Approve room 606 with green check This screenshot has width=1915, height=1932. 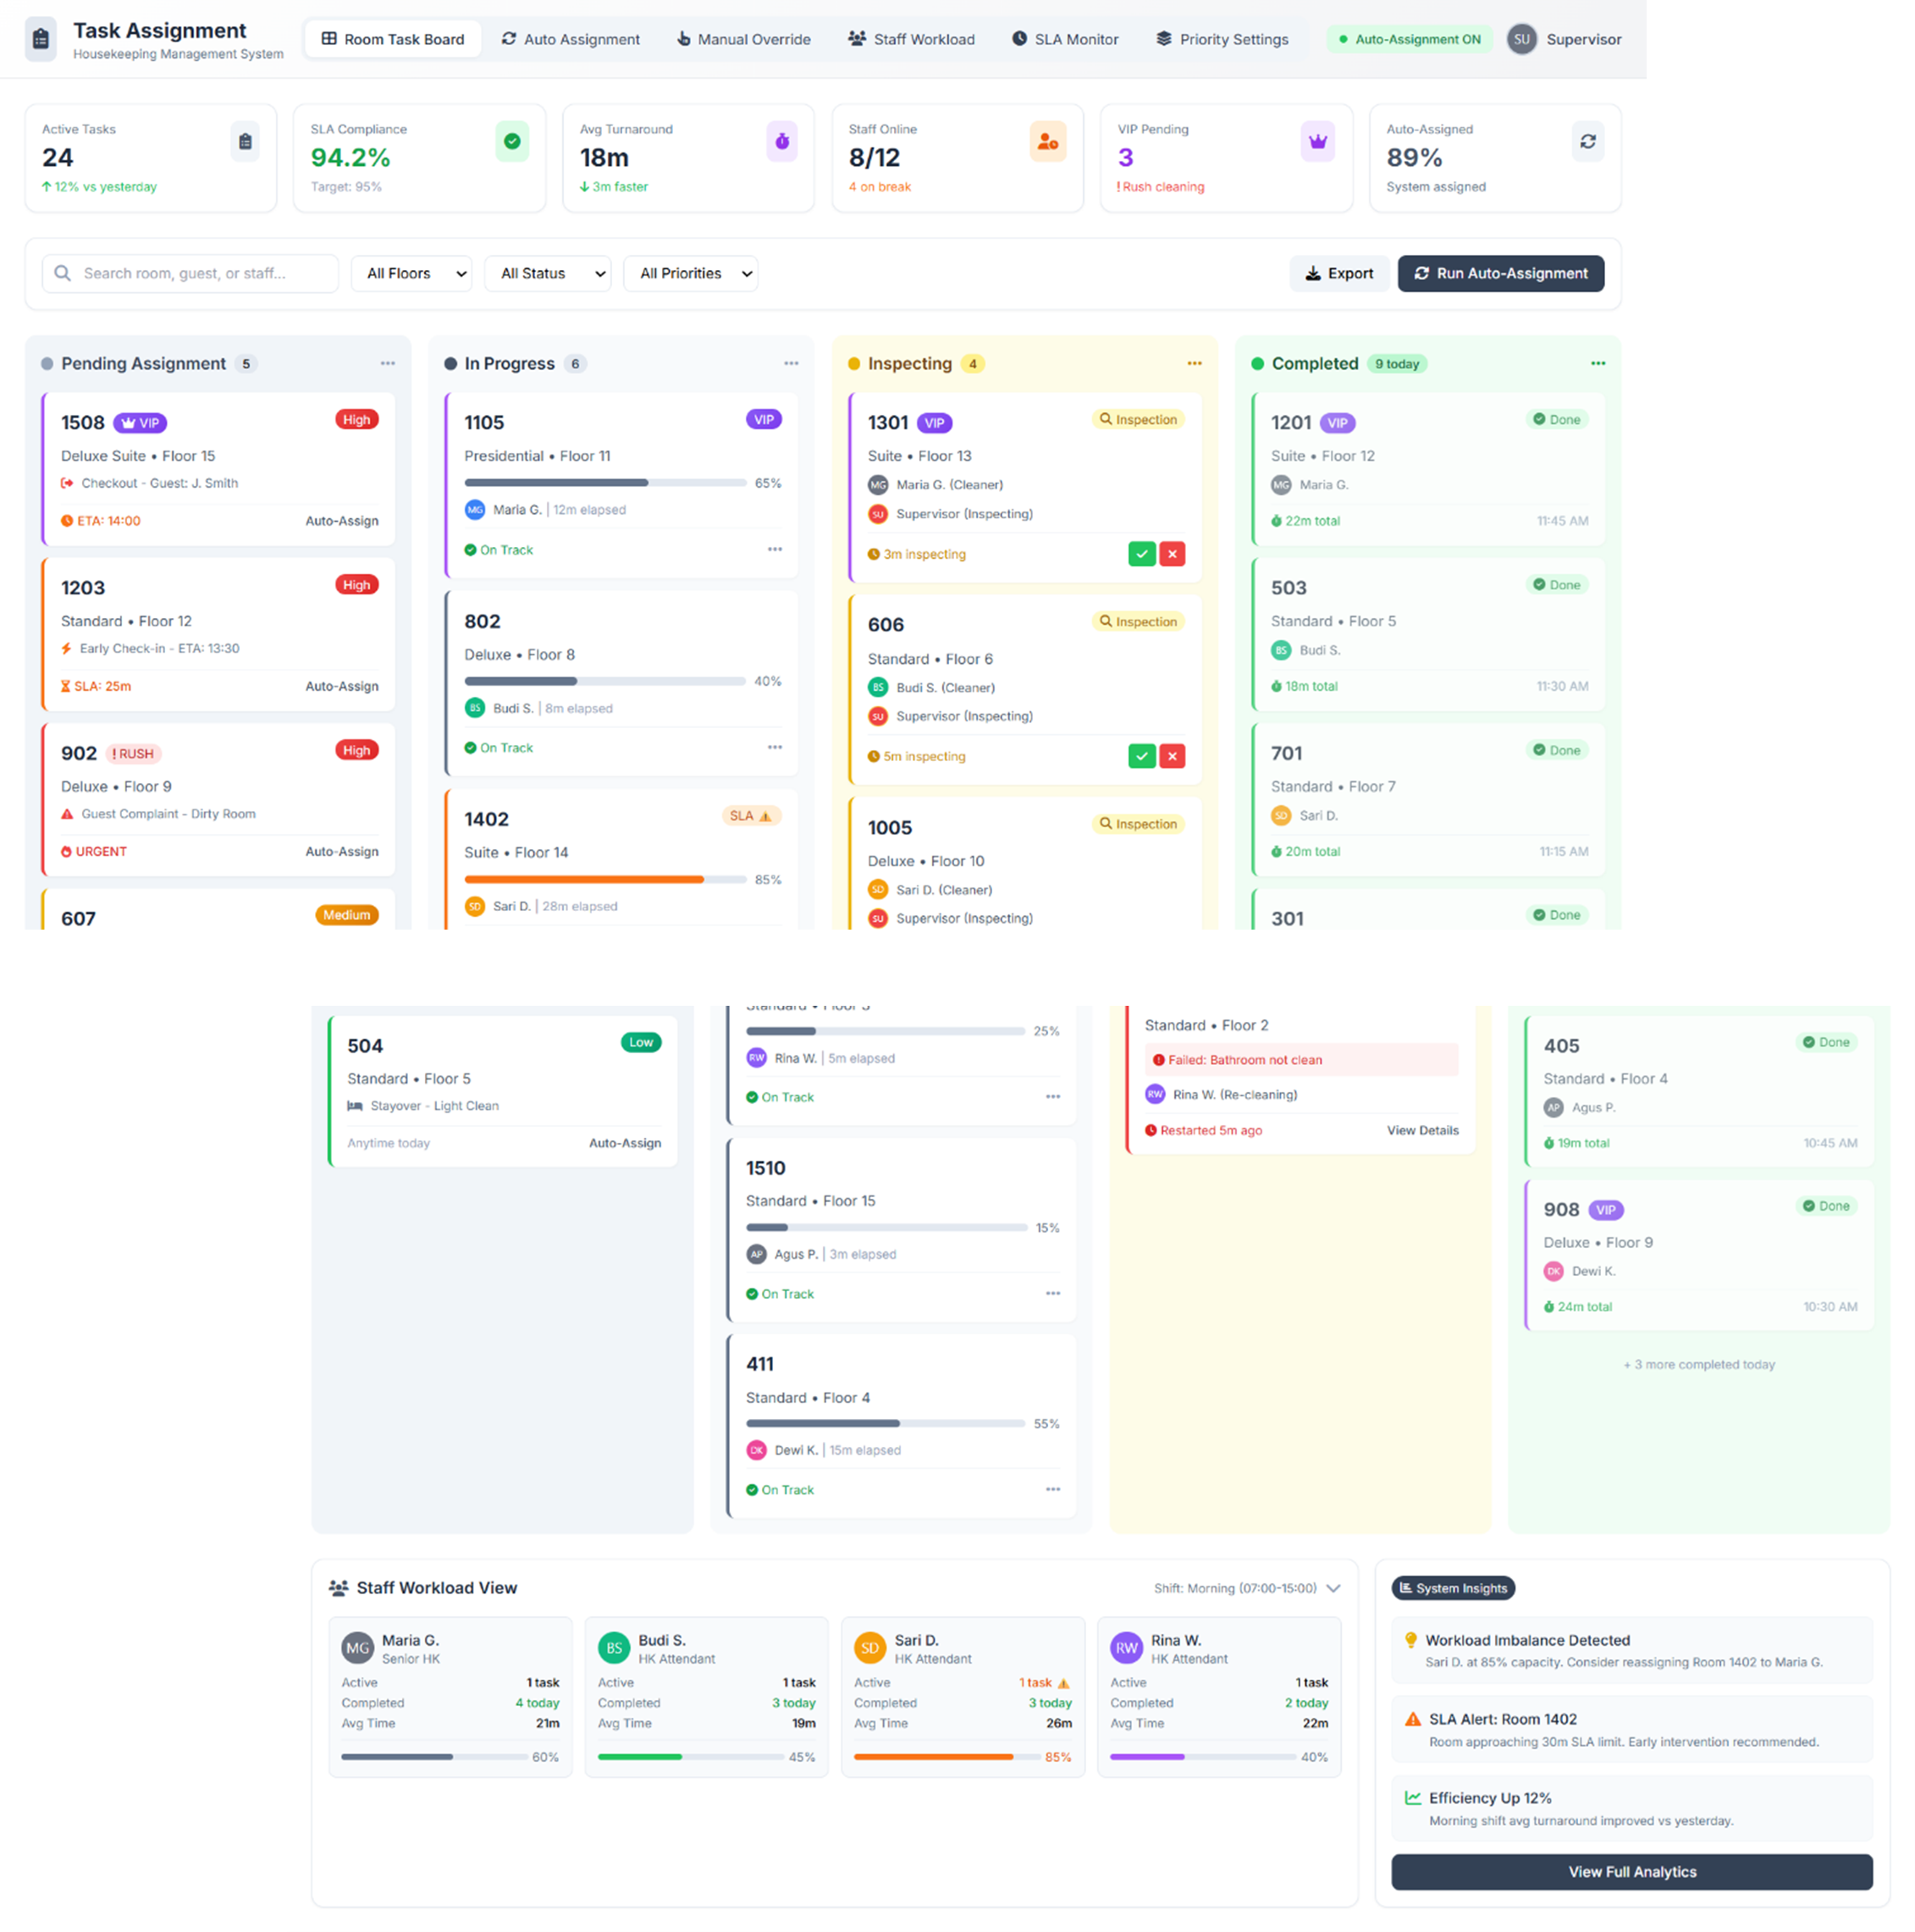(1141, 756)
